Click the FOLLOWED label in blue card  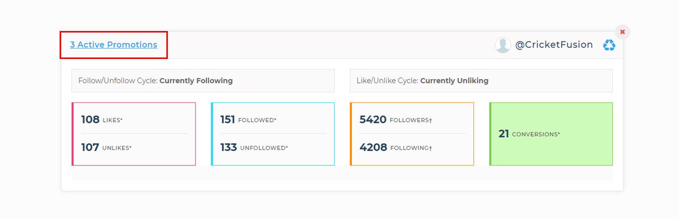click(257, 120)
